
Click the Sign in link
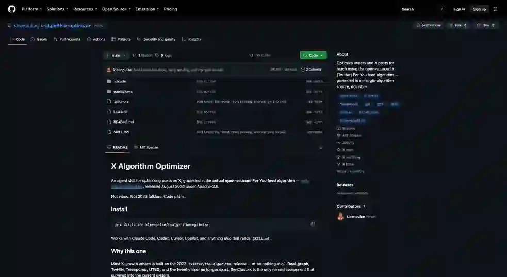pyautogui.click(x=459, y=9)
